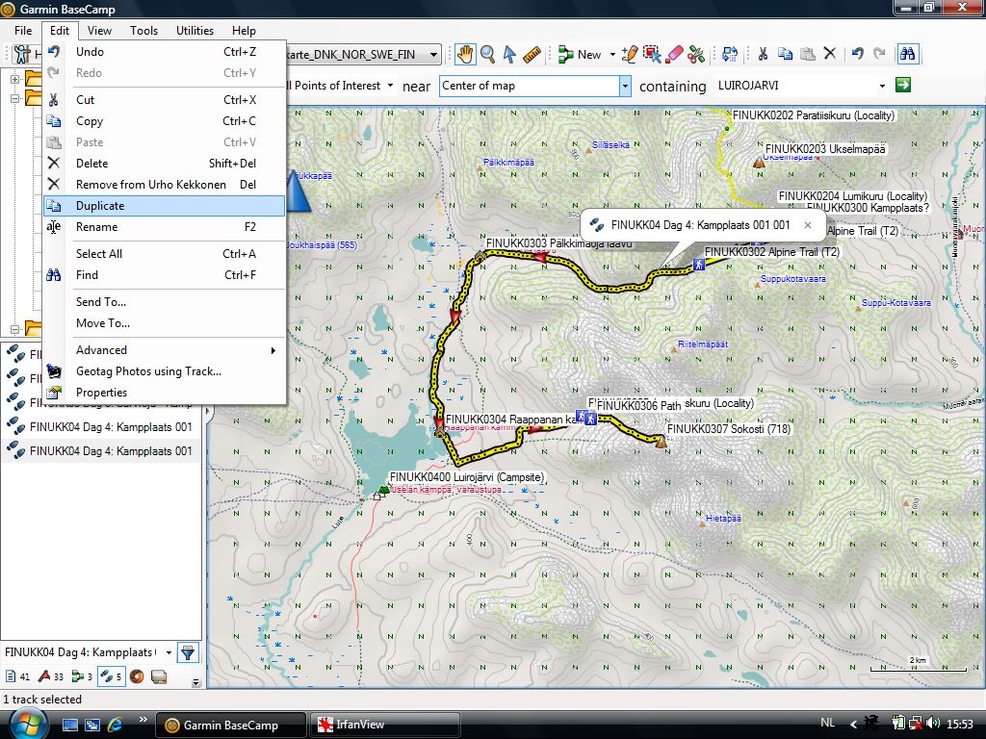This screenshot has height=739, width=986.
Task: Select the Erase tool in toolbar
Action: [674, 55]
